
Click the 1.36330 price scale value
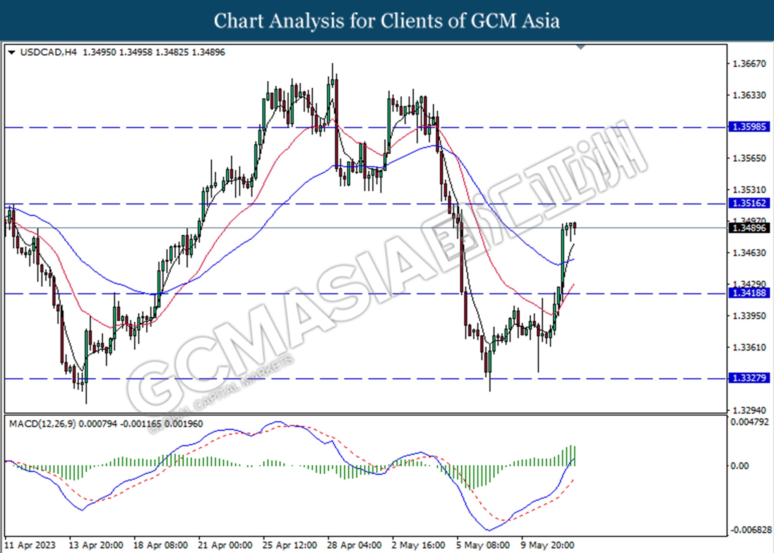[749, 95]
